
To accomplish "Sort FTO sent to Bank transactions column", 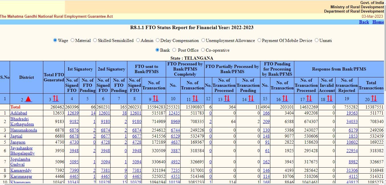I will click(x=155, y=99).
